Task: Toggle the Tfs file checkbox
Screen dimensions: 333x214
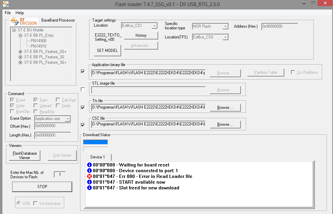Action: click(x=83, y=108)
